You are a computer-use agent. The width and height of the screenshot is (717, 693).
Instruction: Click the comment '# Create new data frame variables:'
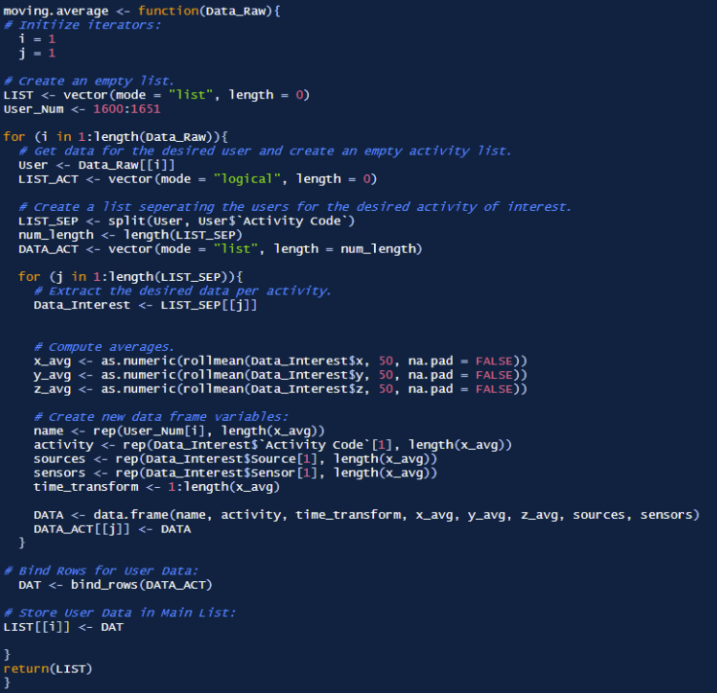click(x=161, y=417)
